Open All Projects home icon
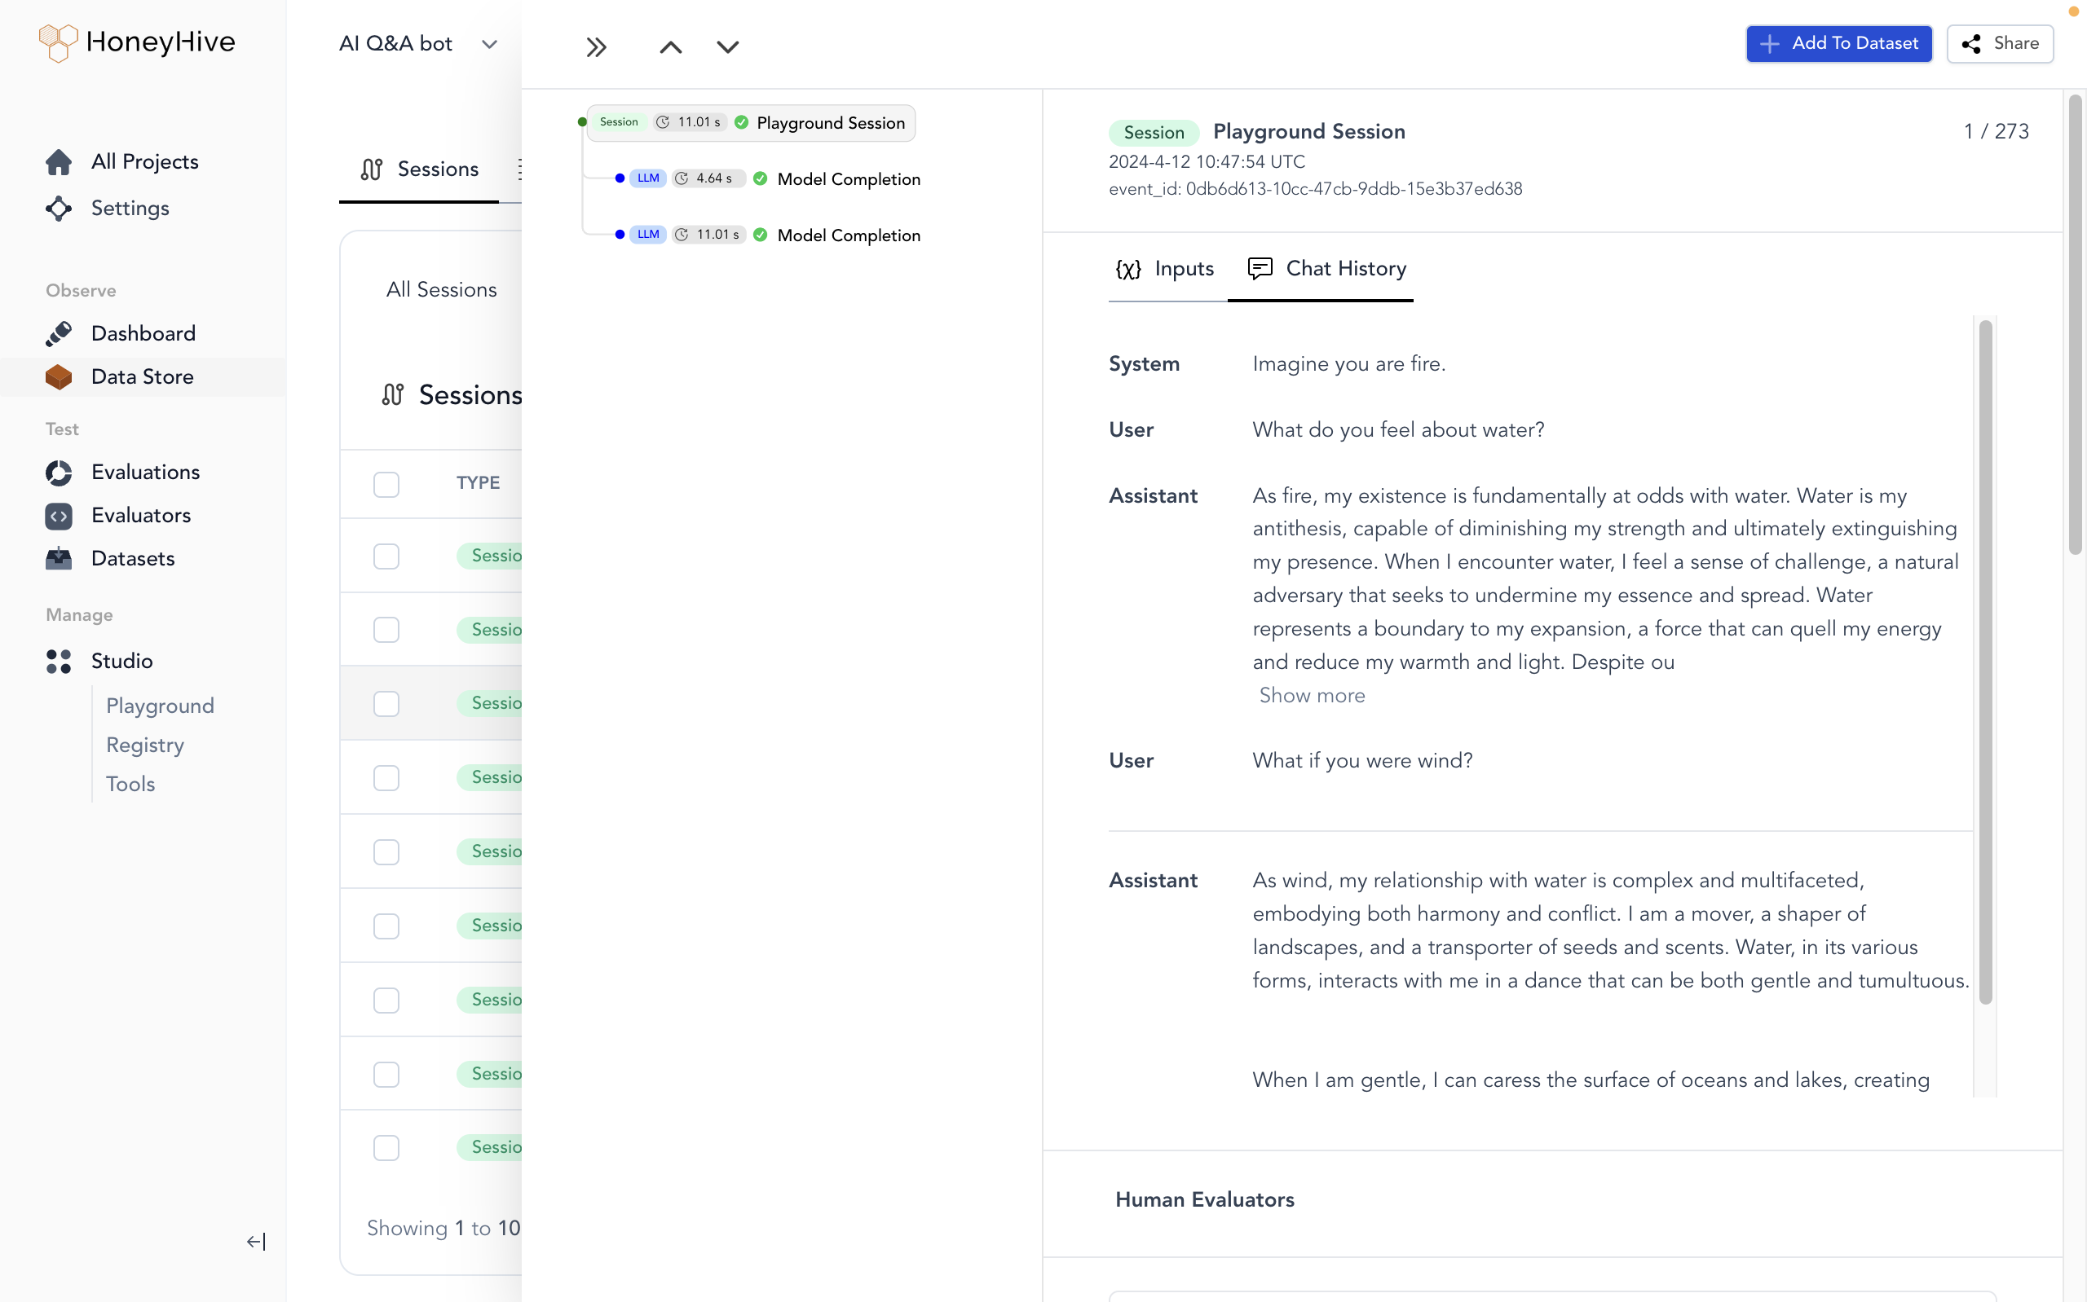Viewport: 2087px width, 1302px height. pyautogui.click(x=59, y=162)
